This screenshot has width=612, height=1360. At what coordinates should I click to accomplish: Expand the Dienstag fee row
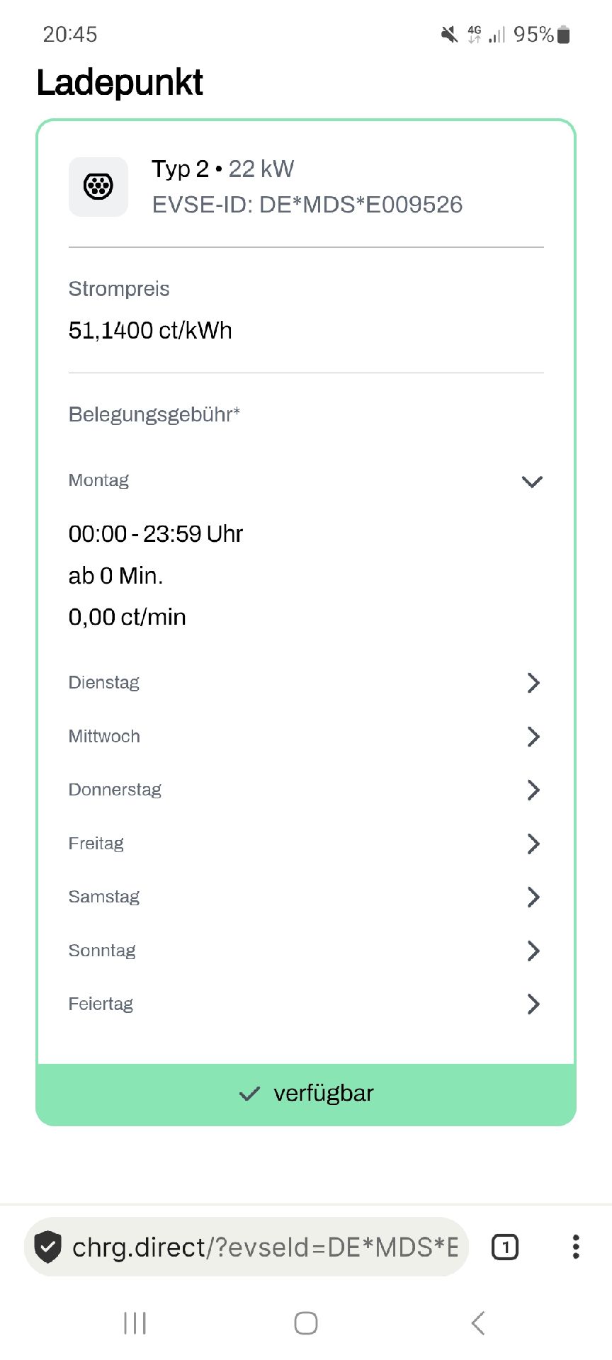coord(306,683)
